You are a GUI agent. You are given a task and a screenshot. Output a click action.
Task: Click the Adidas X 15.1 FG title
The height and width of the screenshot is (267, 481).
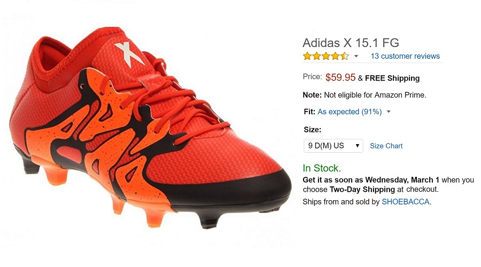click(x=351, y=43)
